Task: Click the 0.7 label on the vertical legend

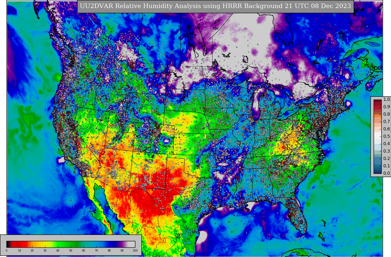Action: pyautogui.click(x=386, y=122)
